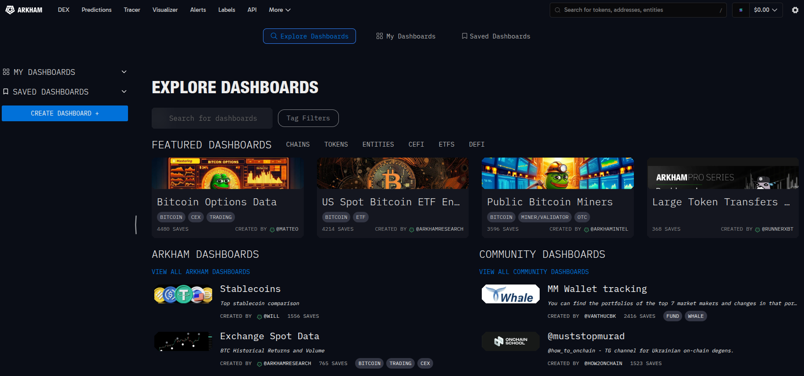Click the network icon beside the balance
The width and height of the screenshot is (804, 376).
point(741,10)
